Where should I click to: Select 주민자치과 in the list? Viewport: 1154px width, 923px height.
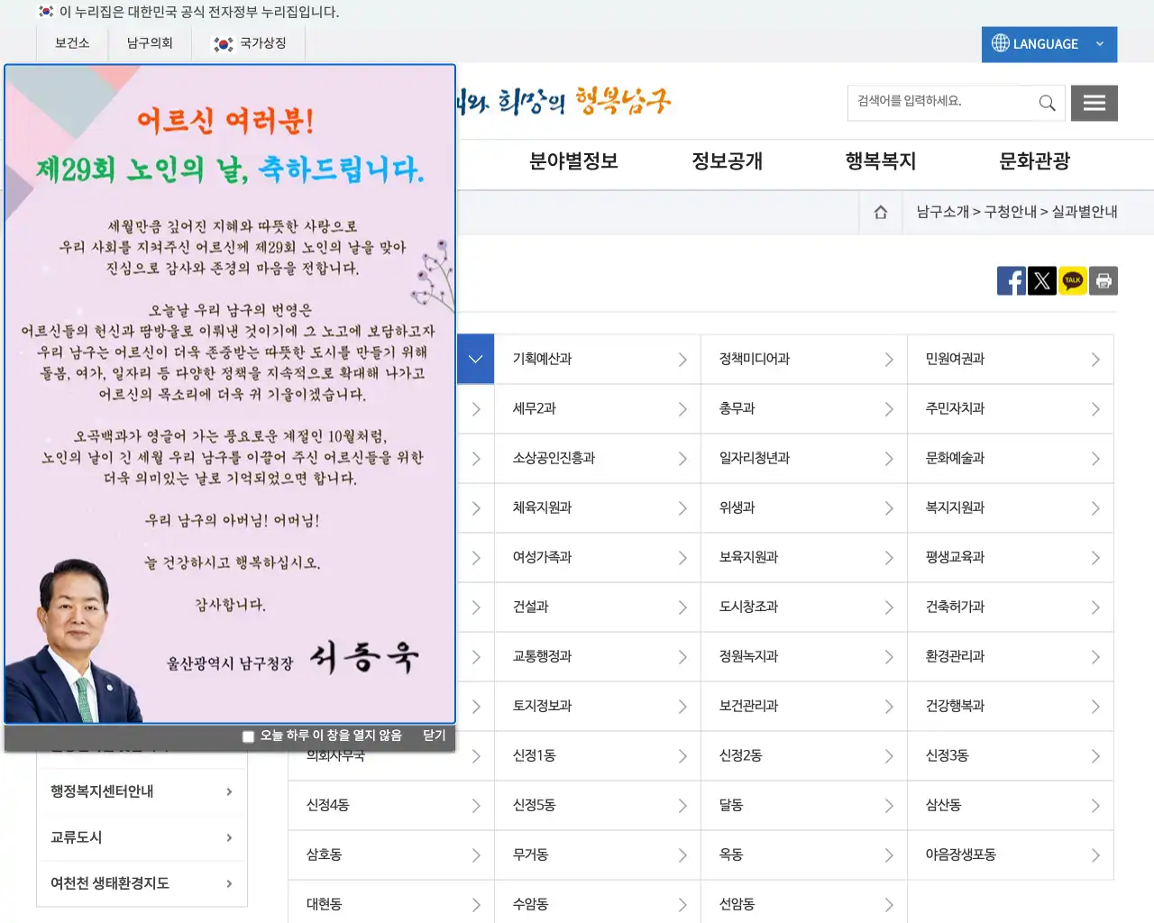pos(1011,408)
